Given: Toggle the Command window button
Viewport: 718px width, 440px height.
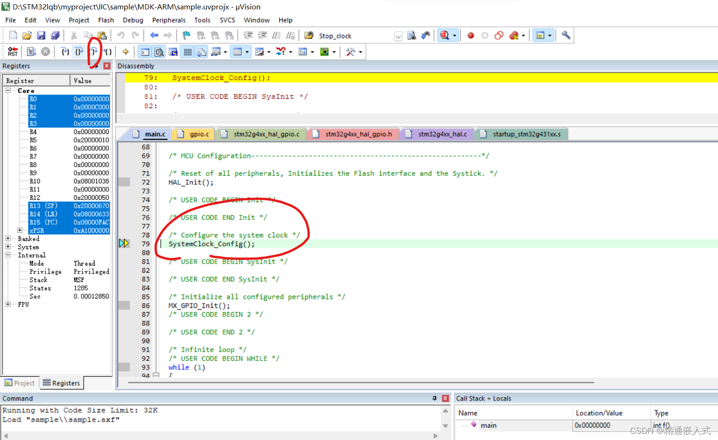Looking at the screenshot, I should point(145,52).
